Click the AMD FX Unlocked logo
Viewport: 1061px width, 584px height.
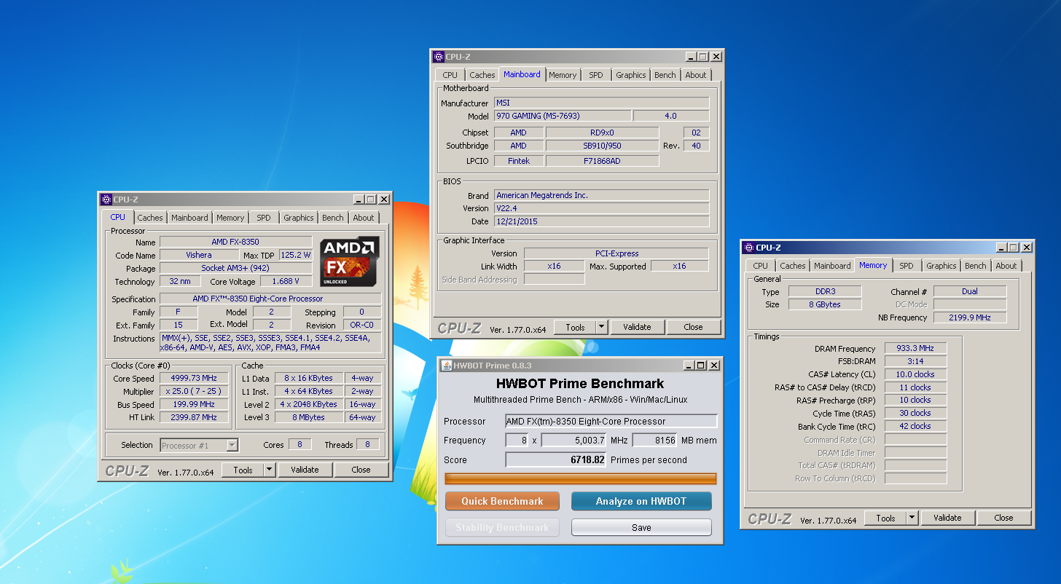coord(349,261)
